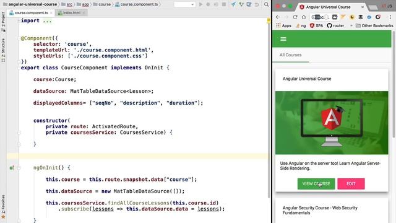The image size is (396, 223).
Task: Click the yellow moon extension icon
Action: [x=352, y=17]
